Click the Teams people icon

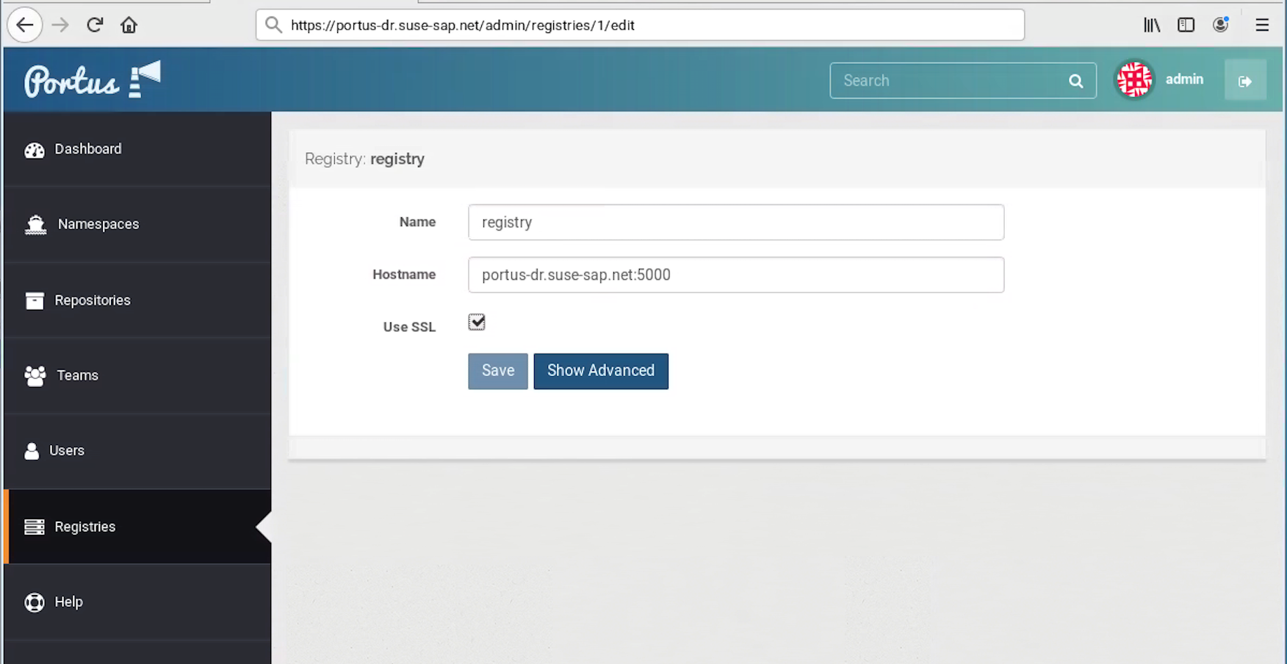[34, 375]
